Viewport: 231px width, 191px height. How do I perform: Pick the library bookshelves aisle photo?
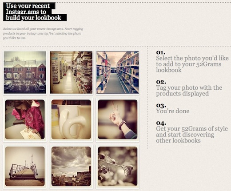click(x=118, y=72)
